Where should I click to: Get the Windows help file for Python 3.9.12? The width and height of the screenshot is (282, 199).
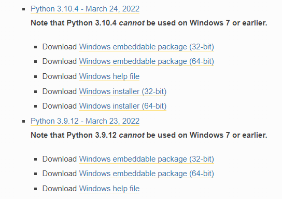(109, 189)
